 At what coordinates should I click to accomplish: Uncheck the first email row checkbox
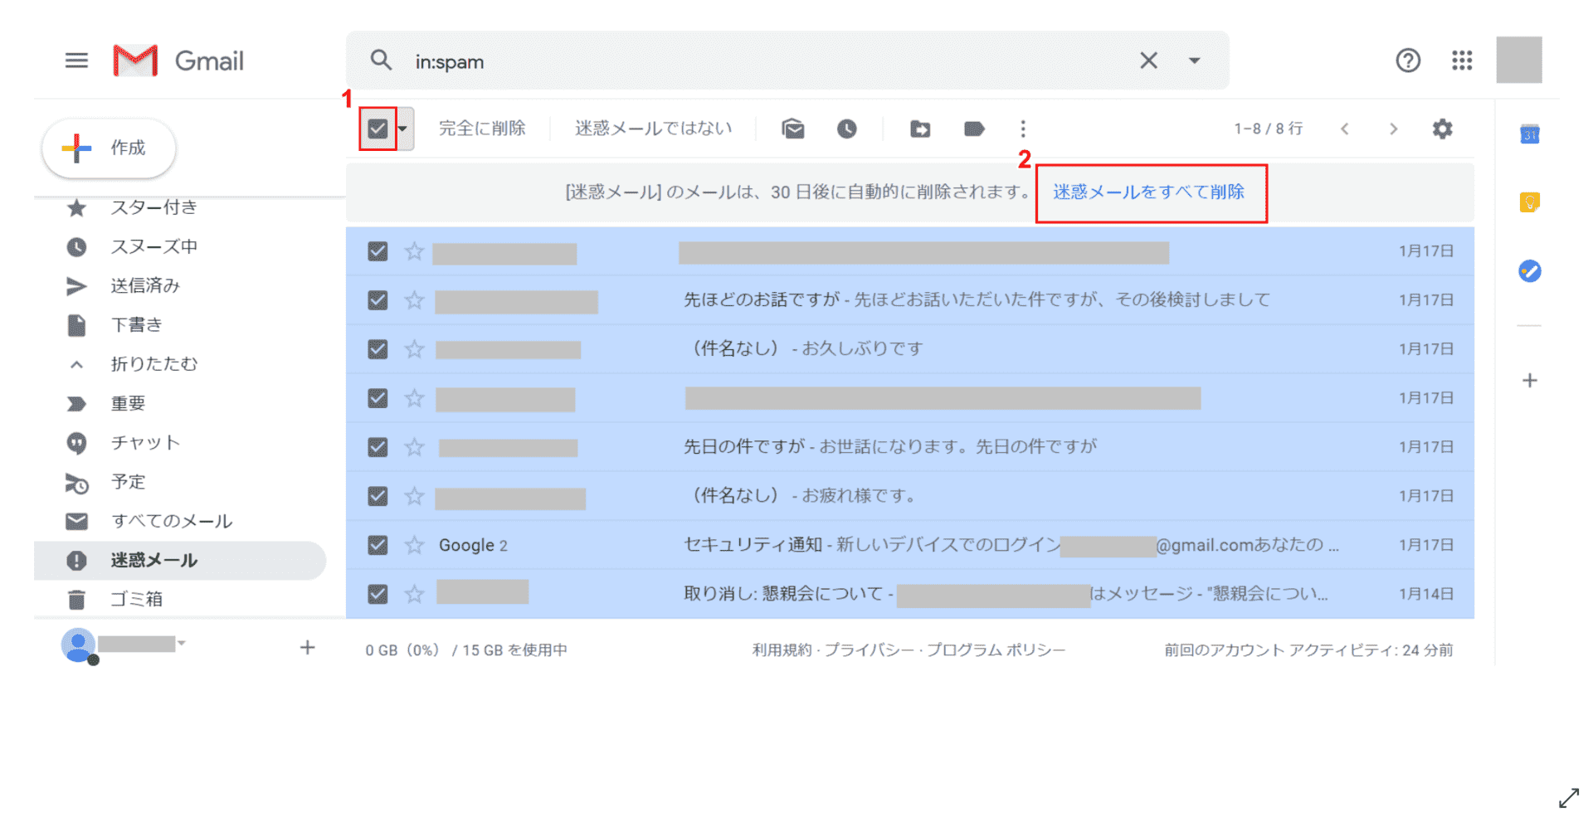pos(378,251)
